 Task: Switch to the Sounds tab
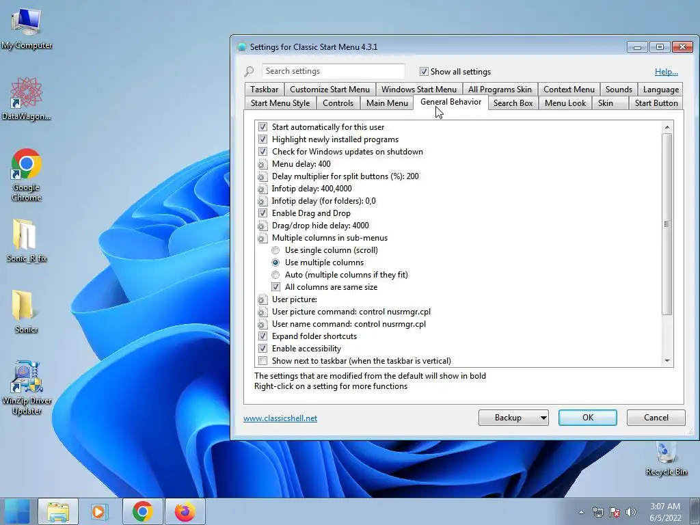click(619, 90)
